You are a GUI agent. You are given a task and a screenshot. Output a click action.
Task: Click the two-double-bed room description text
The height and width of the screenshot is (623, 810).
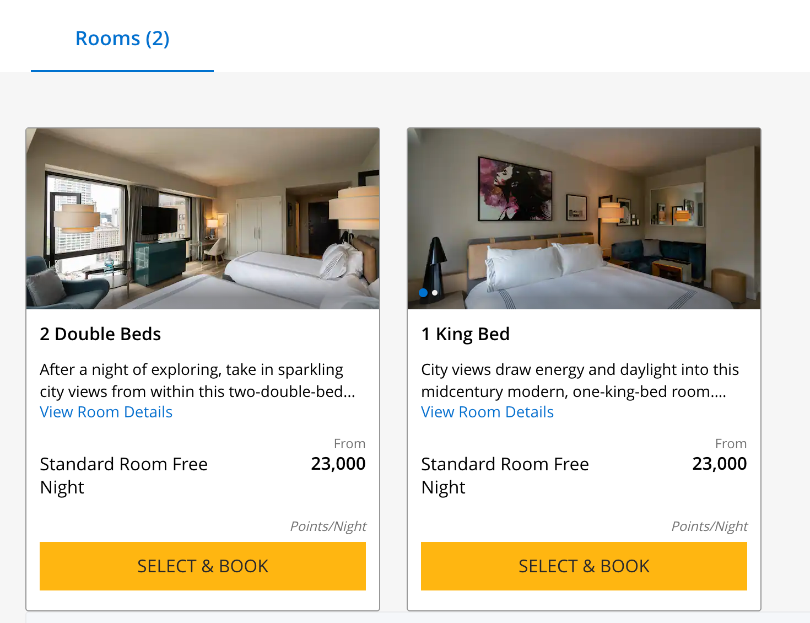(197, 380)
